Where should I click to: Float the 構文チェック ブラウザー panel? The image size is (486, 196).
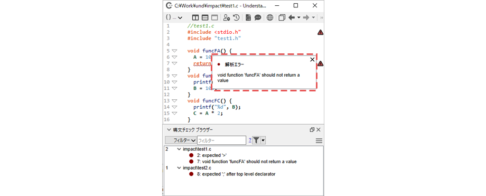point(312,129)
